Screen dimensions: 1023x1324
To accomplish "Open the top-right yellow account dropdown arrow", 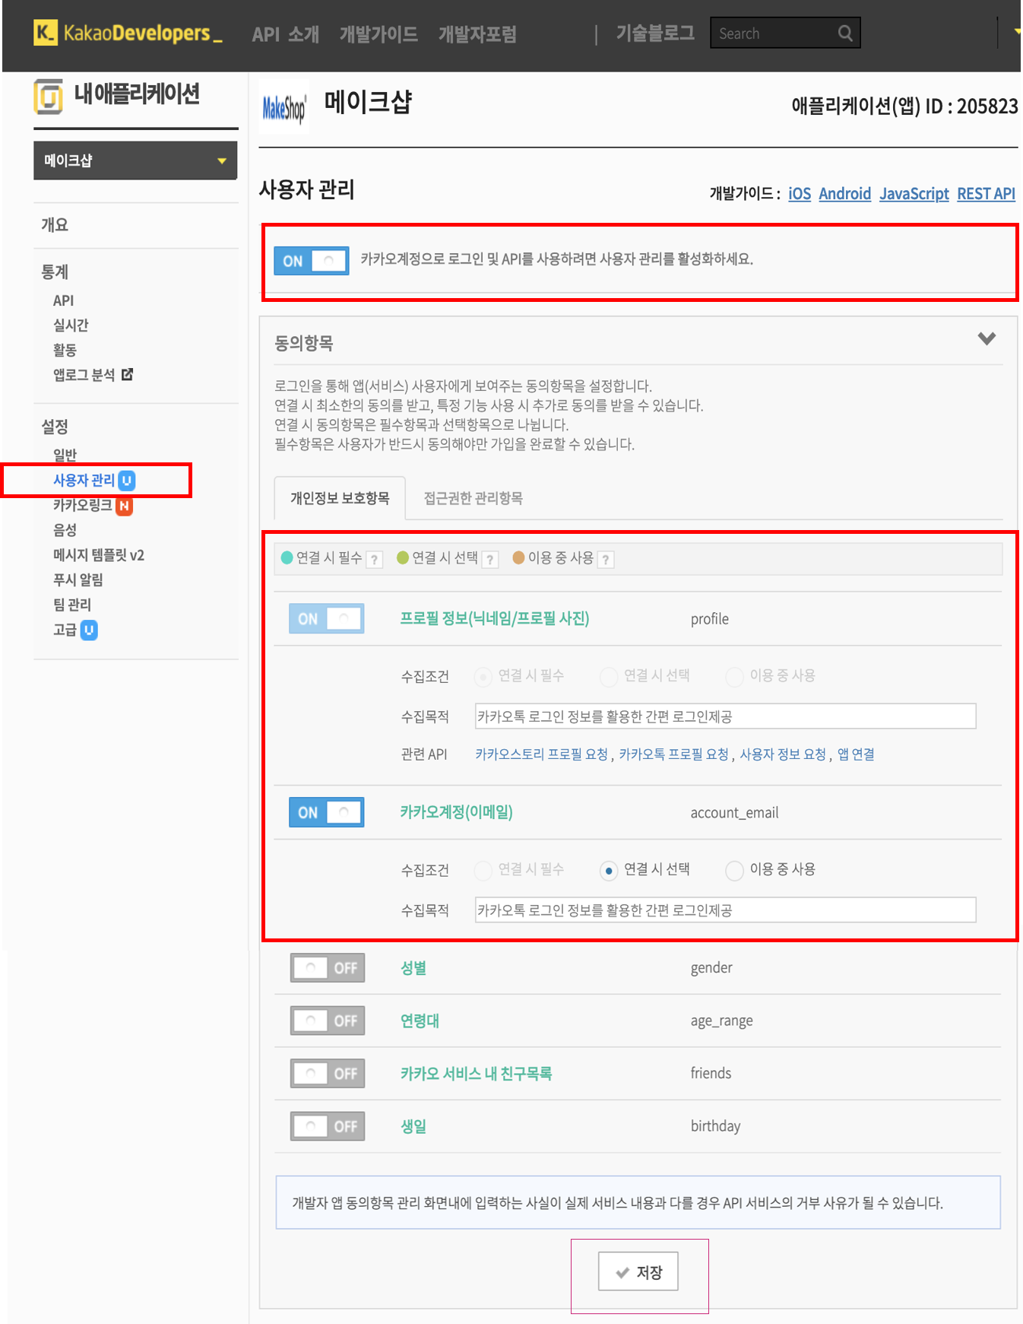I will 1017,32.
